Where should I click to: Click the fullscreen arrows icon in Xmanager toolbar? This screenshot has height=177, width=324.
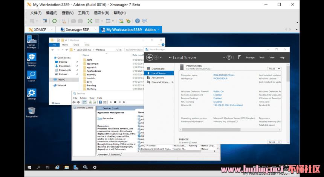pyautogui.click(x=90, y=21)
